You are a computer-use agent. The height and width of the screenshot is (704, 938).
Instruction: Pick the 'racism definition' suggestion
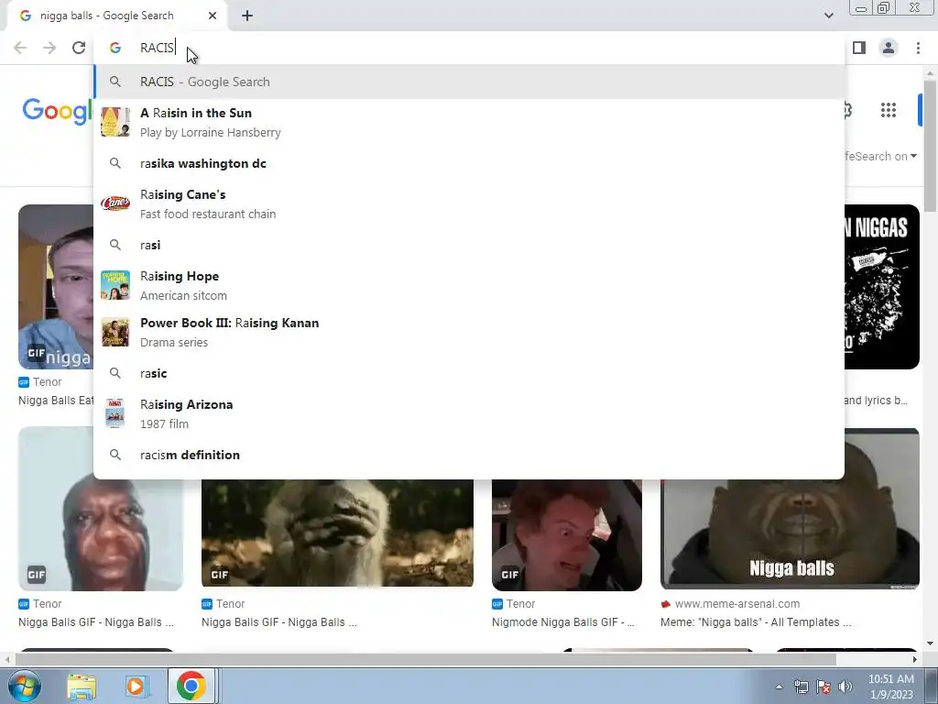click(470, 455)
